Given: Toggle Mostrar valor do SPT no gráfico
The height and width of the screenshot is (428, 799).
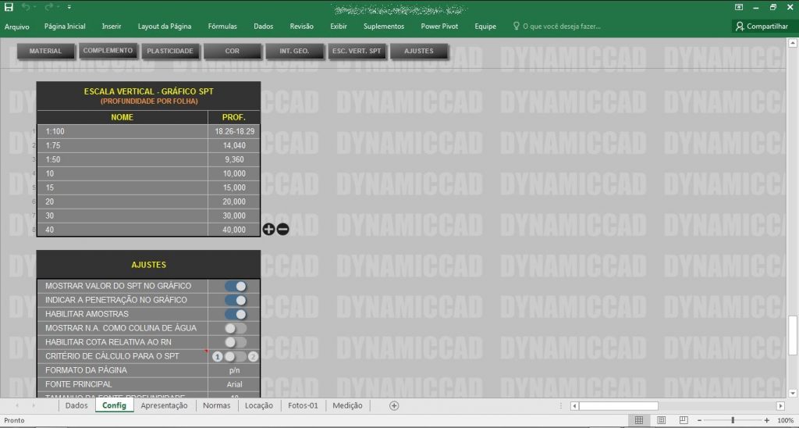Looking at the screenshot, I should pos(236,286).
